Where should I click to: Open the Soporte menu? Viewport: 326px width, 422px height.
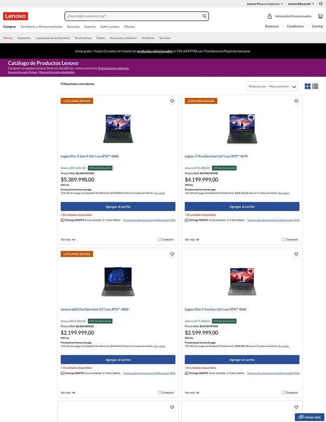(x=90, y=27)
